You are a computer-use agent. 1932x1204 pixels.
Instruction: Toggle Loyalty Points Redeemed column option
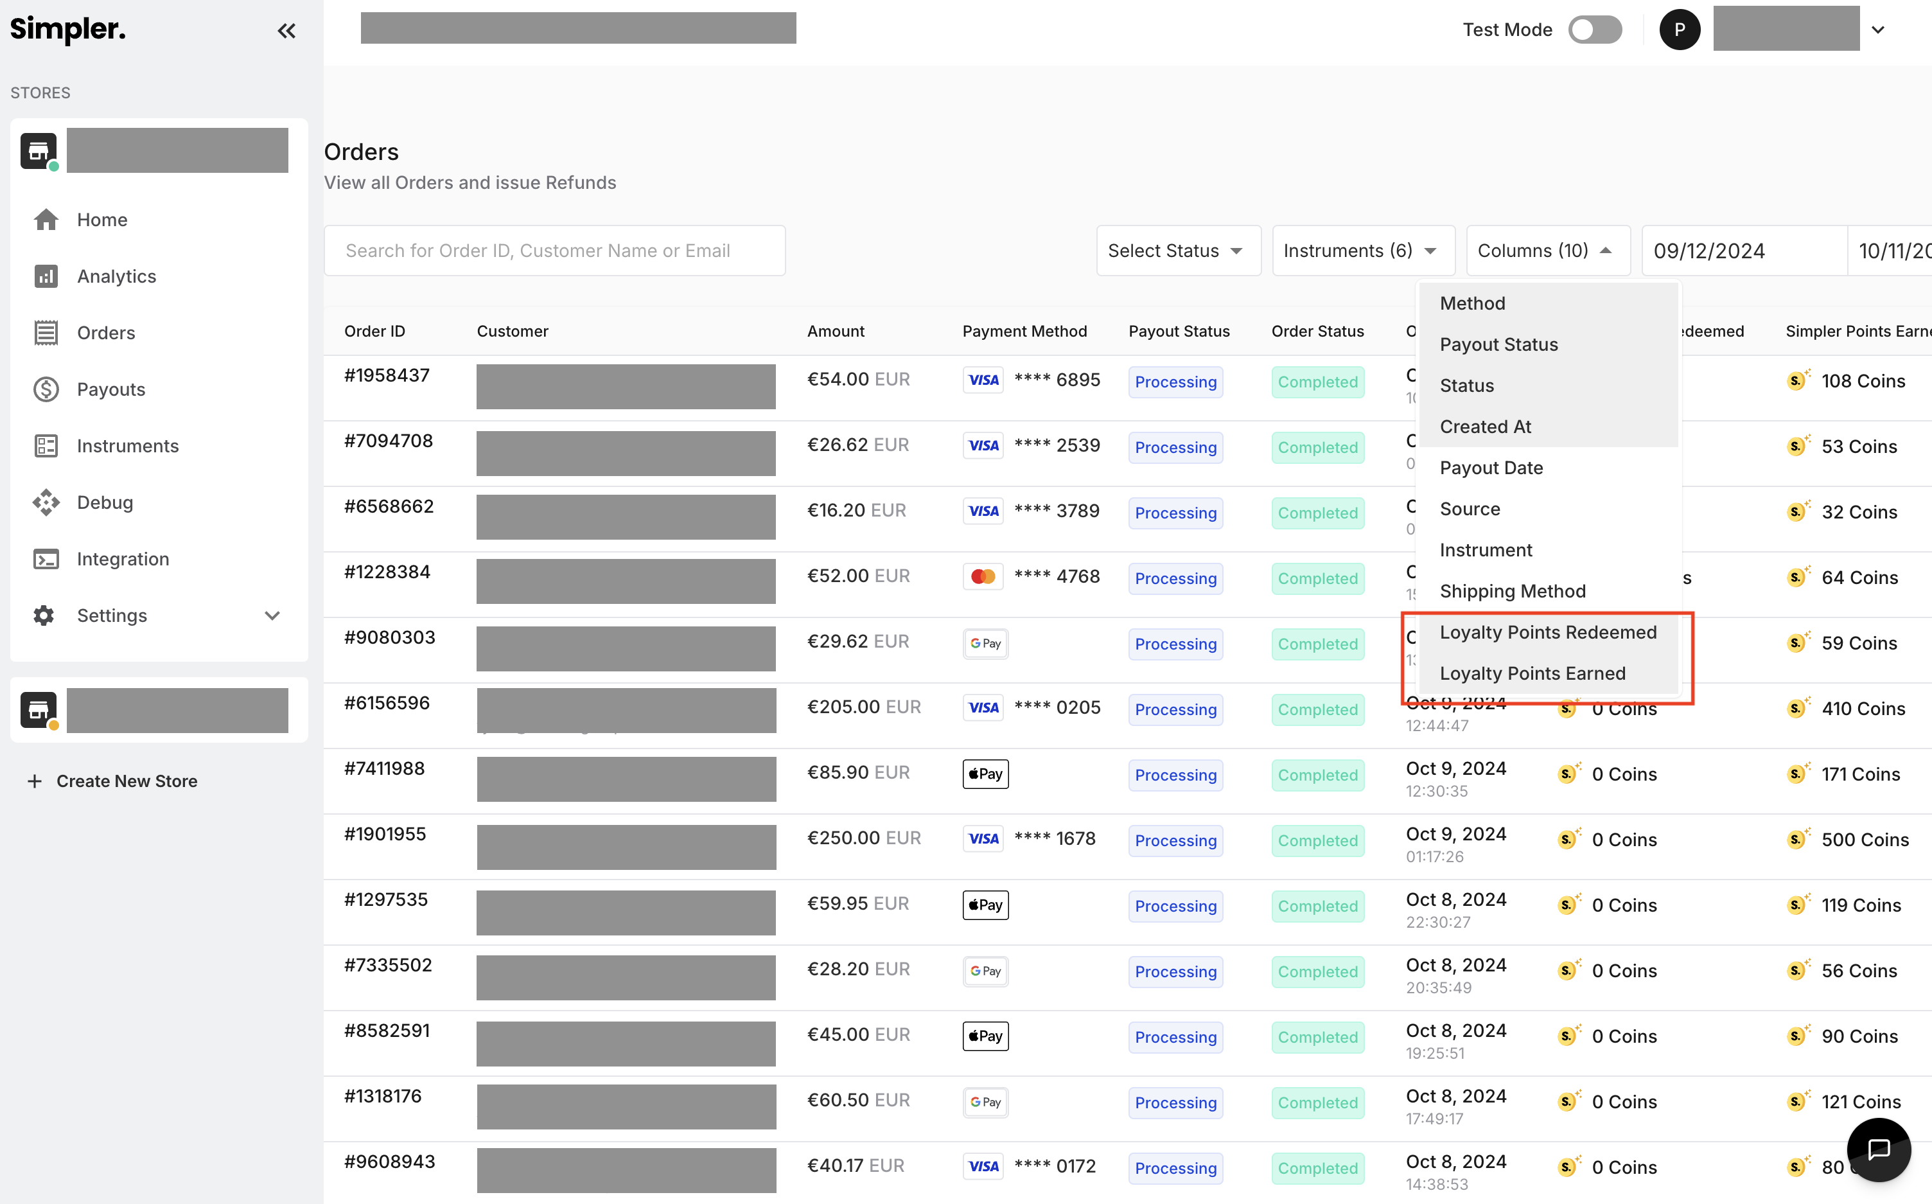click(x=1549, y=632)
